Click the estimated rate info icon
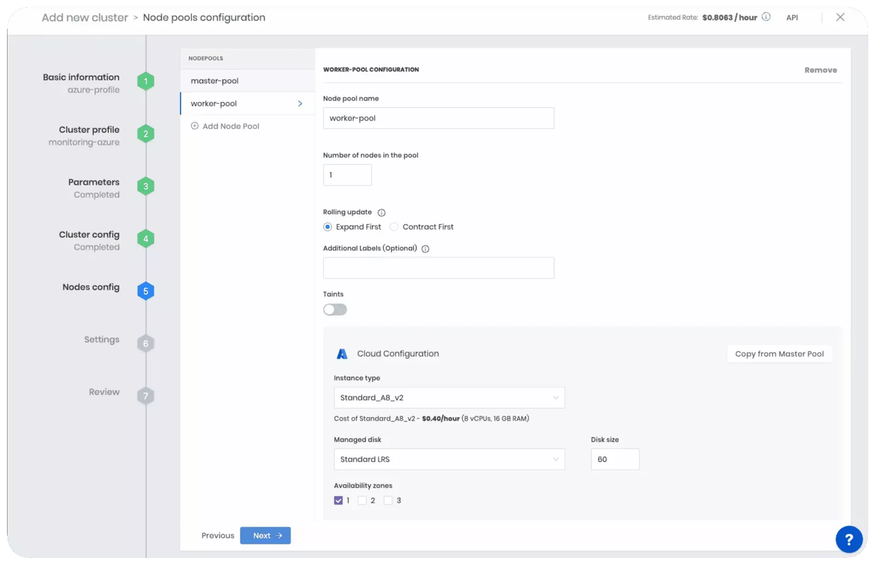 pos(766,17)
